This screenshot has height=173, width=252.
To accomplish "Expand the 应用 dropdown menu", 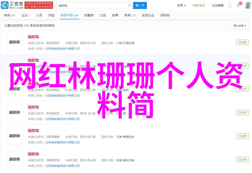I will point(181,5).
